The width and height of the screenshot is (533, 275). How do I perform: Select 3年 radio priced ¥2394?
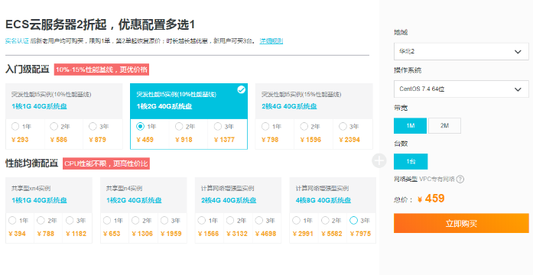click(343, 127)
